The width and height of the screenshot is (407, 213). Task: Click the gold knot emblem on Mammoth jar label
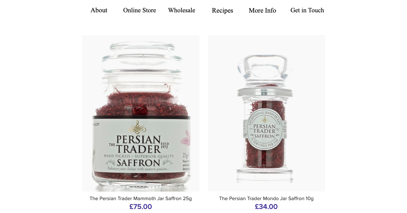(138, 127)
